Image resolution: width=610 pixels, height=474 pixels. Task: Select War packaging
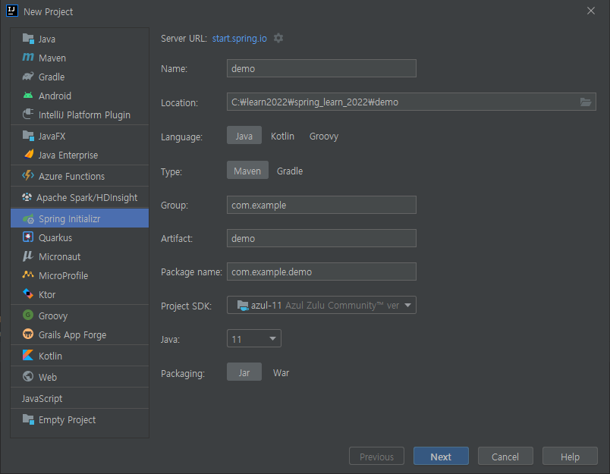pyautogui.click(x=281, y=373)
